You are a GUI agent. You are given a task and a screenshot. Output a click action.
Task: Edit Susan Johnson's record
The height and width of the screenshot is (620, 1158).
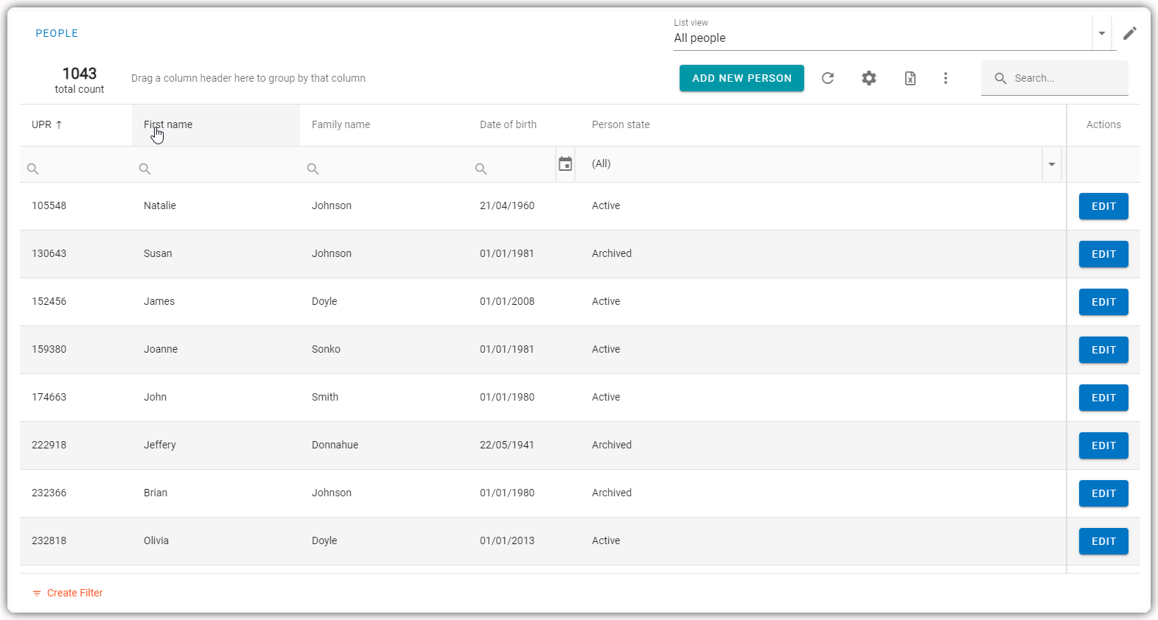(x=1103, y=254)
